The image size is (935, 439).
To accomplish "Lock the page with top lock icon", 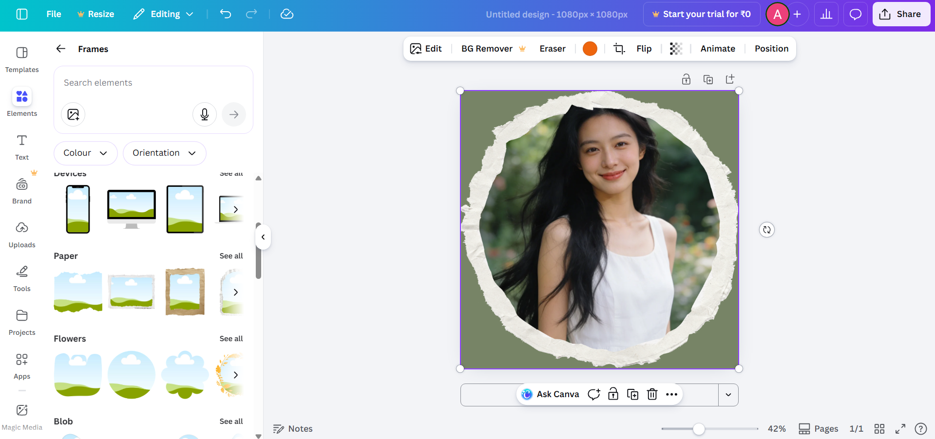I will tap(686, 79).
